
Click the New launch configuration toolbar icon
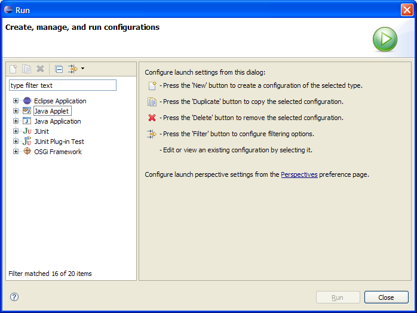(x=13, y=69)
